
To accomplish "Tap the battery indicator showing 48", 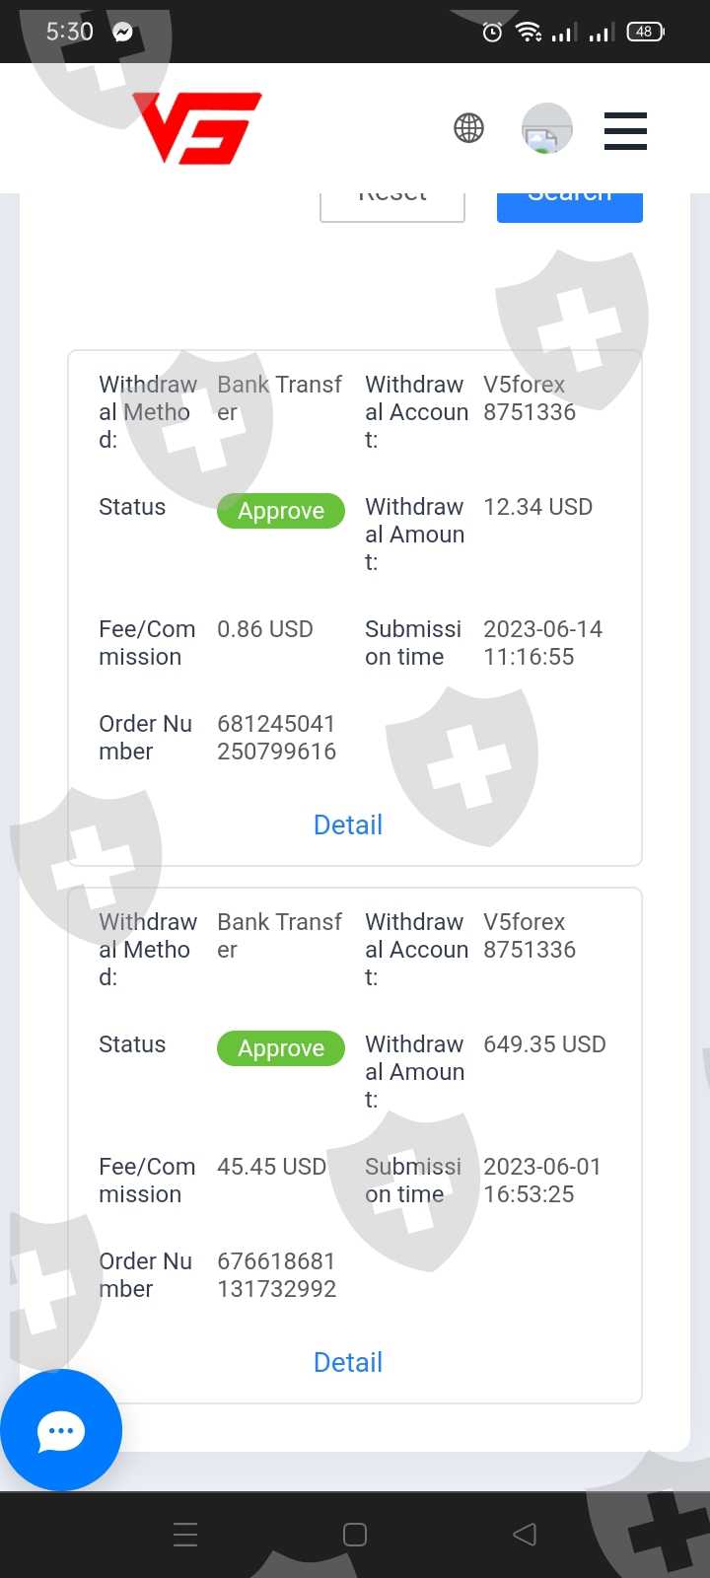I will [x=645, y=32].
